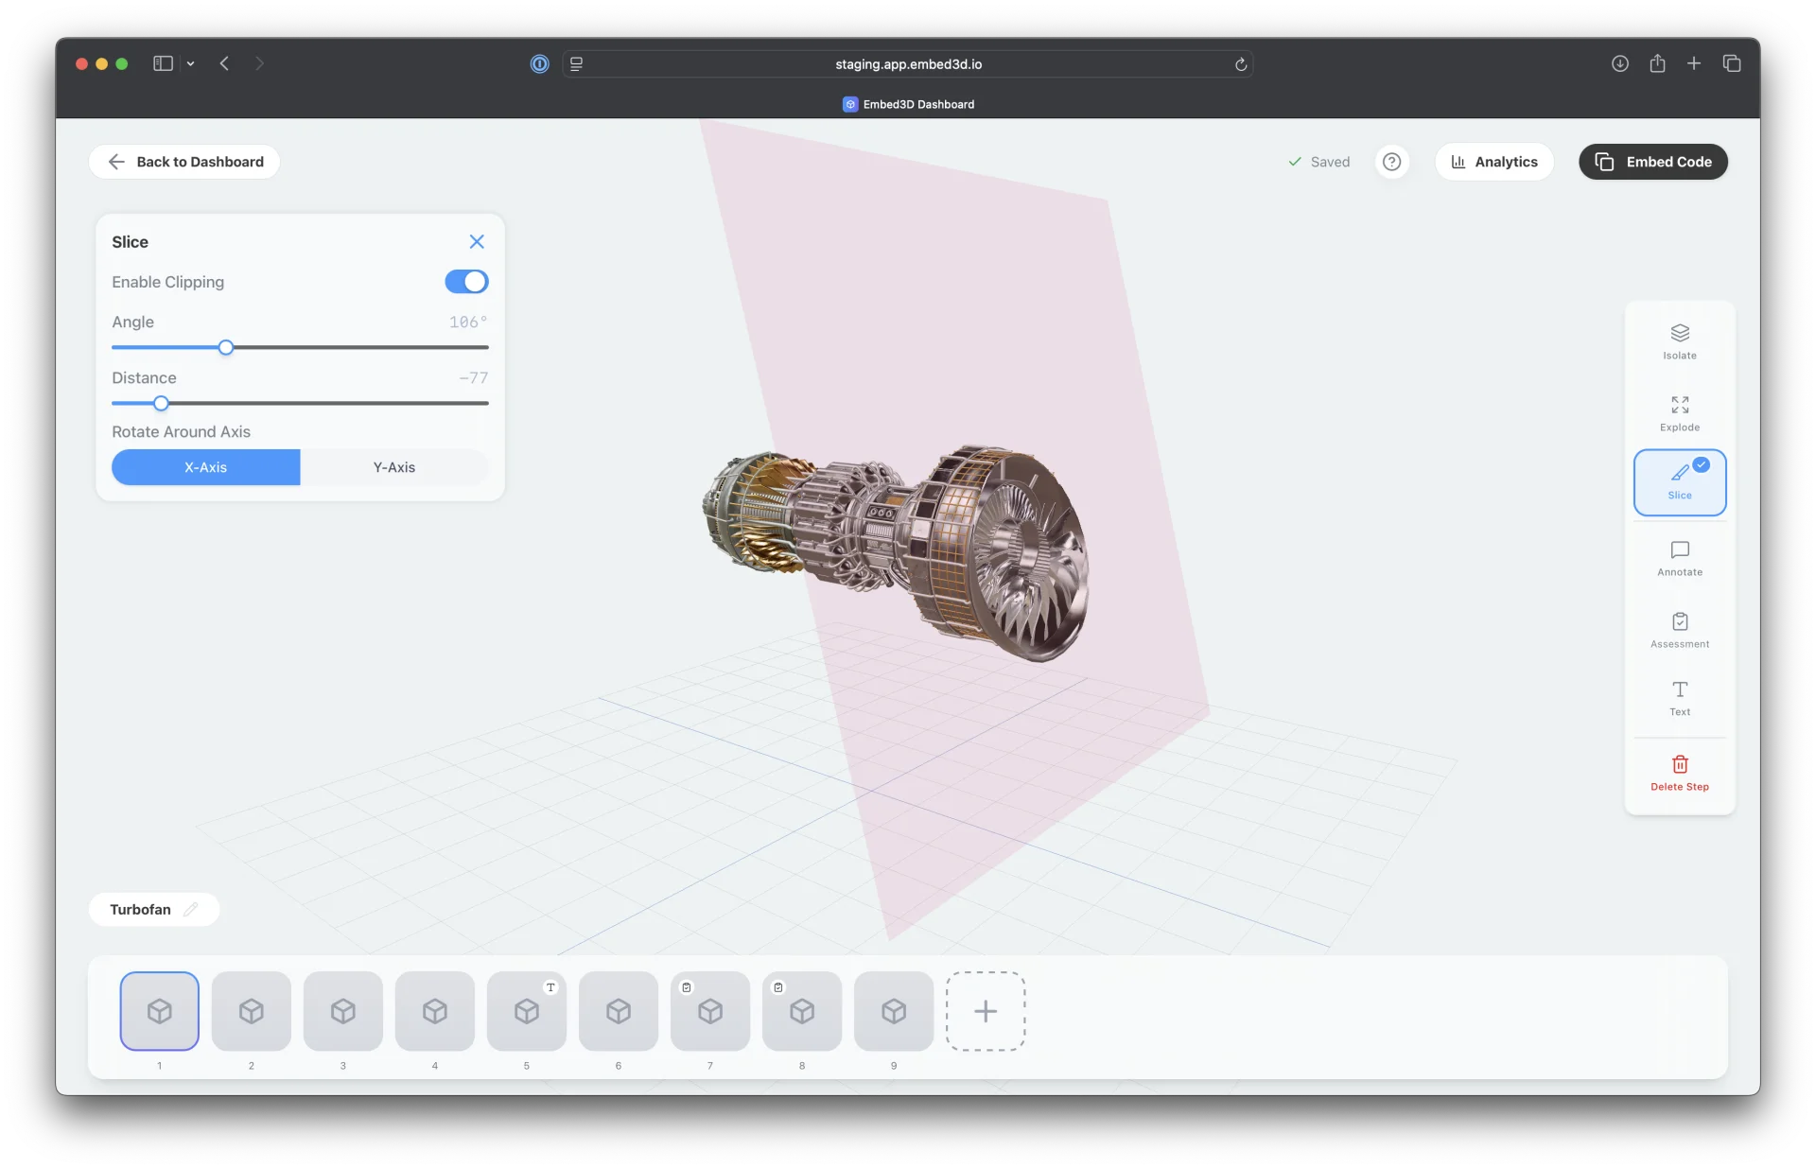Open the sidebar view options dropdown
The width and height of the screenshot is (1816, 1169).
pyautogui.click(x=190, y=63)
